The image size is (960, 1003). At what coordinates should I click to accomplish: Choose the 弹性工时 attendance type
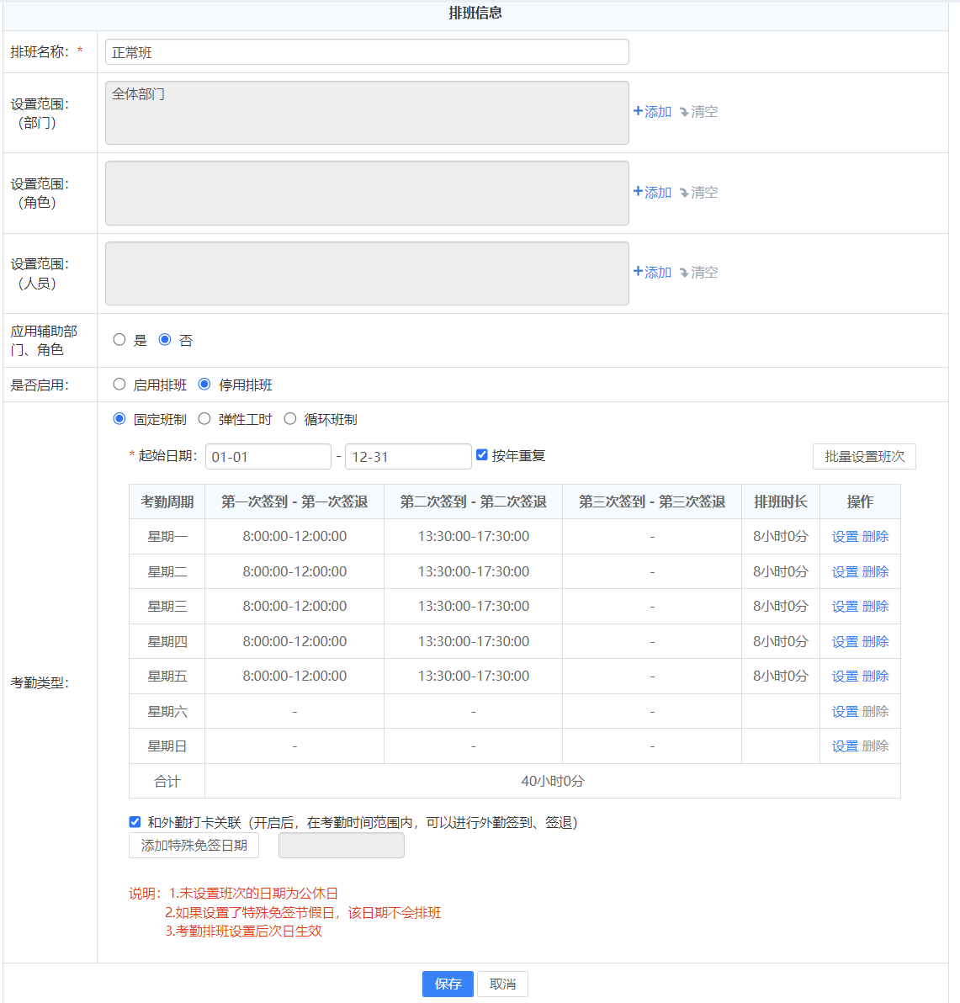(204, 419)
